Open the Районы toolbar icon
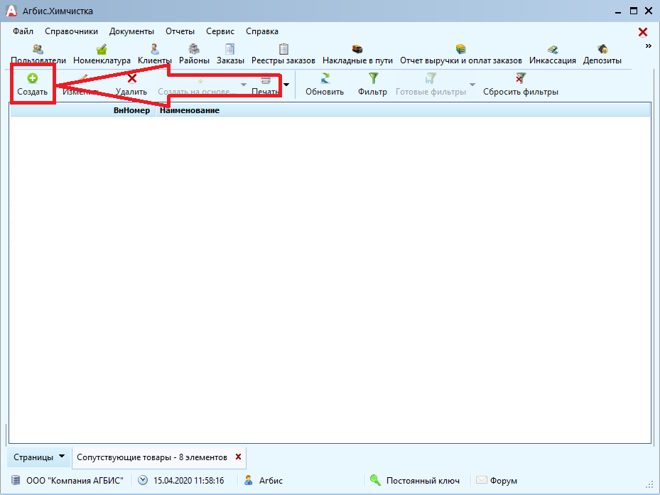 pyautogui.click(x=194, y=54)
